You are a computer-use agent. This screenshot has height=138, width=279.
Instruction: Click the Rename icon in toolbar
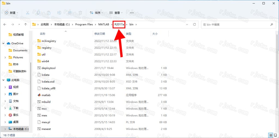pos(59,13)
